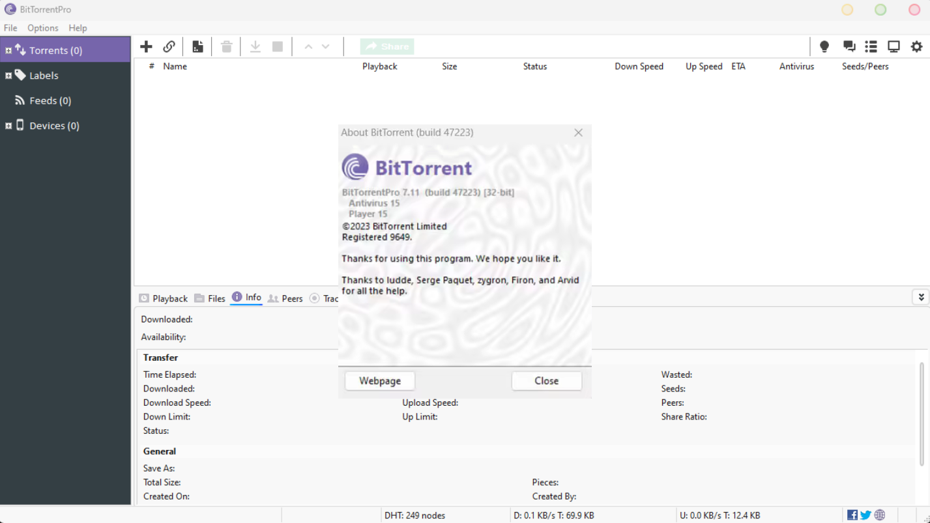Click the chat bubbles icon
930x523 pixels.
[x=849, y=46]
